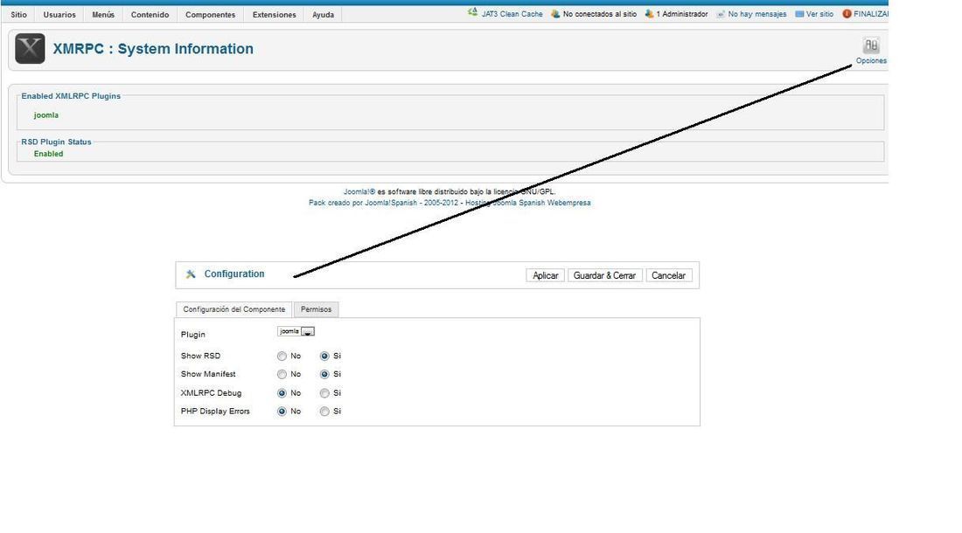962x533 pixels.
Task: Open the Extensiones menu
Action: pos(275,15)
